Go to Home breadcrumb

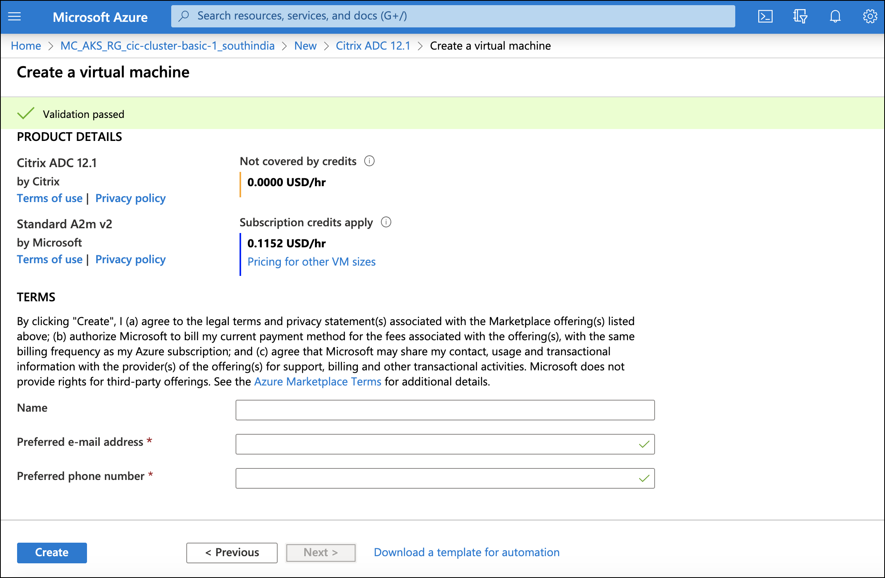pyautogui.click(x=26, y=46)
